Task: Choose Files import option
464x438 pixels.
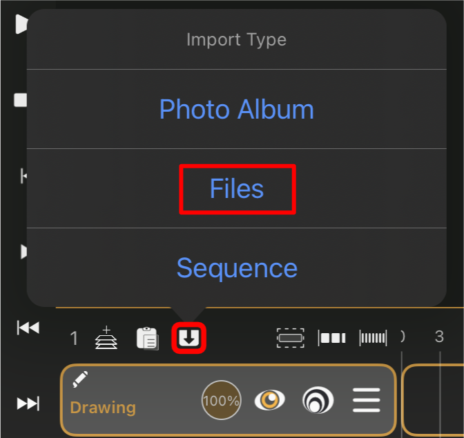Action: [x=236, y=188]
